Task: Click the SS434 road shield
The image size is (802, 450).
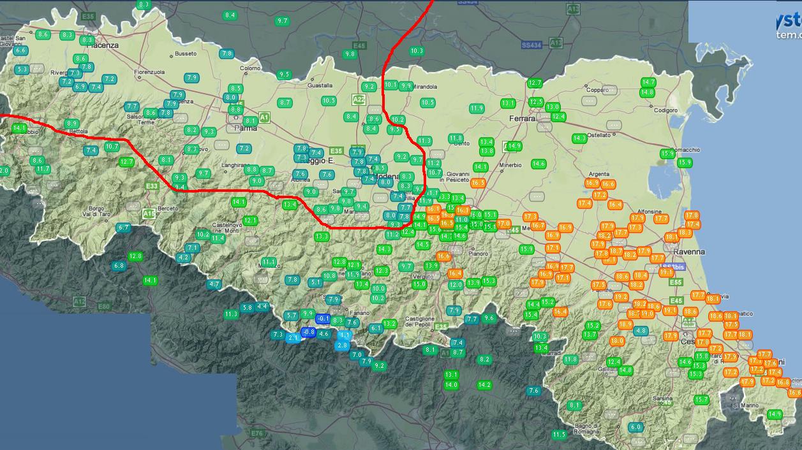Action: tap(531, 45)
